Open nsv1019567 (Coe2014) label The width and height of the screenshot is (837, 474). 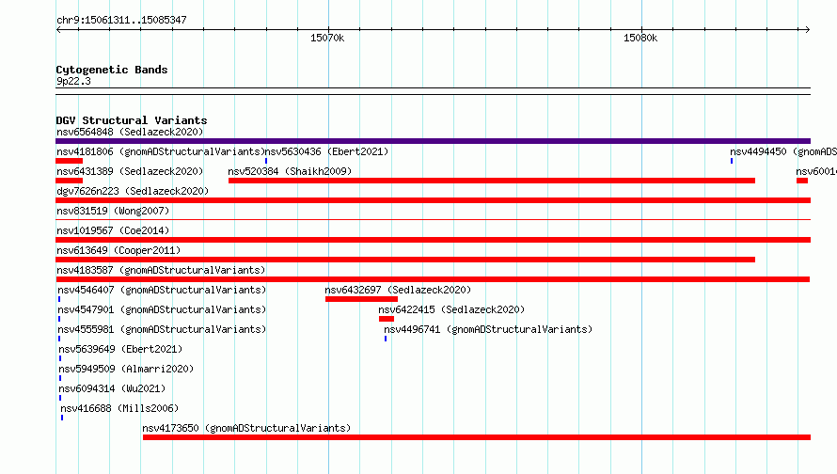click(113, 230)
